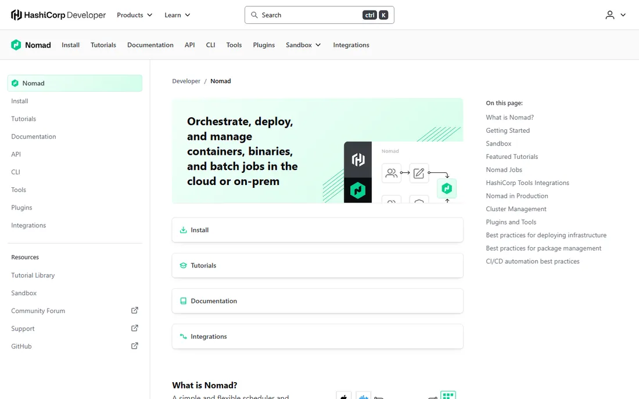Jump to Featured Tutorials section
The height and width of the screenshot is (399, 639).
(x=512, y=157)
